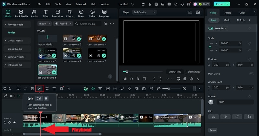
Task: Open the Filters panel
Action: (x=81, y=14)
